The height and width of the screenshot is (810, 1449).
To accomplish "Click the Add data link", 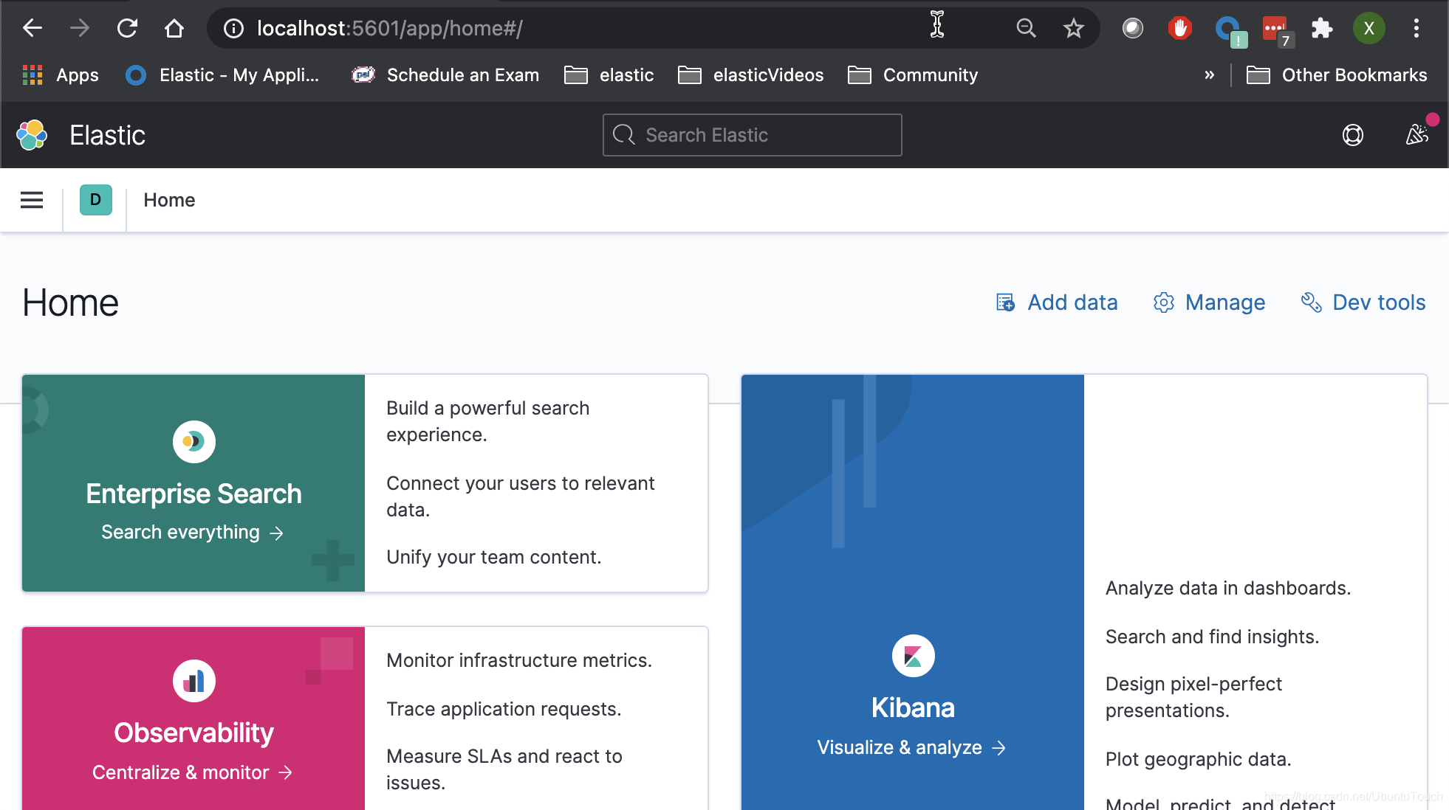I will tap(1057, 302).
